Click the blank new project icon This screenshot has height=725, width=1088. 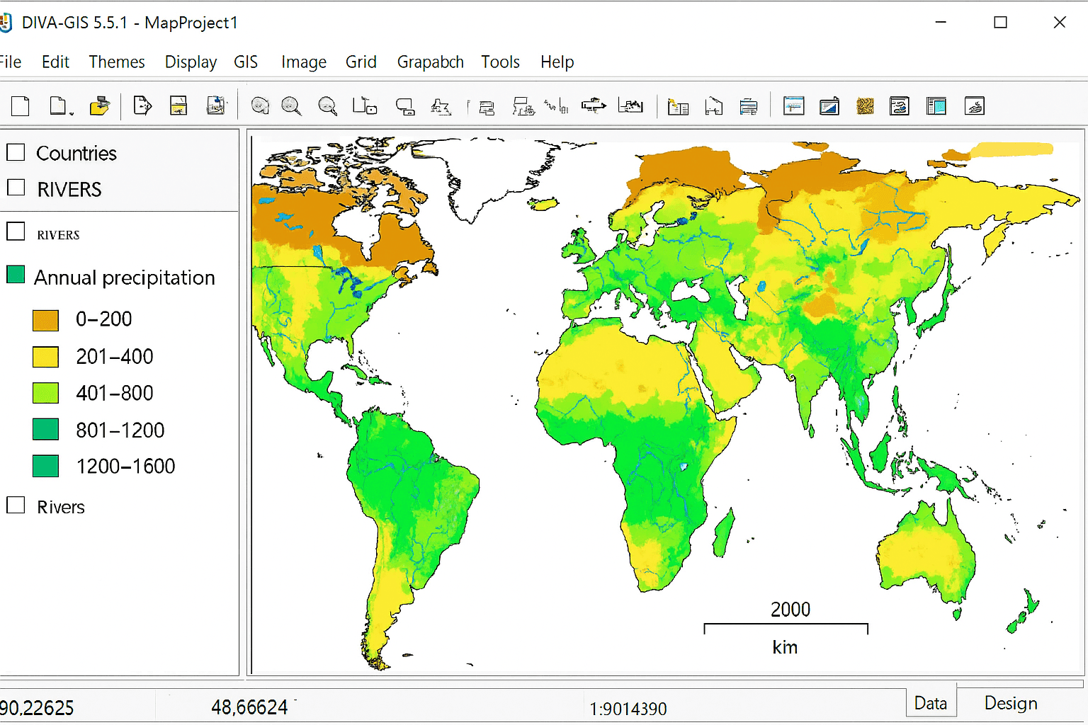pyautogui.click(x=21, y=106)
